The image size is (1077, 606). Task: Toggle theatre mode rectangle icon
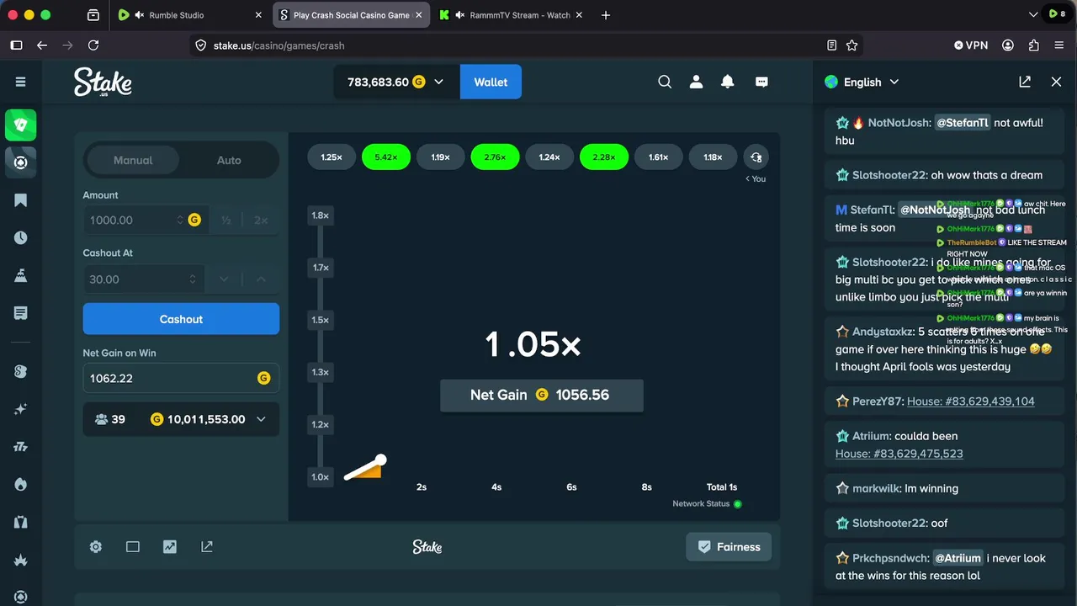click(133, 547)
